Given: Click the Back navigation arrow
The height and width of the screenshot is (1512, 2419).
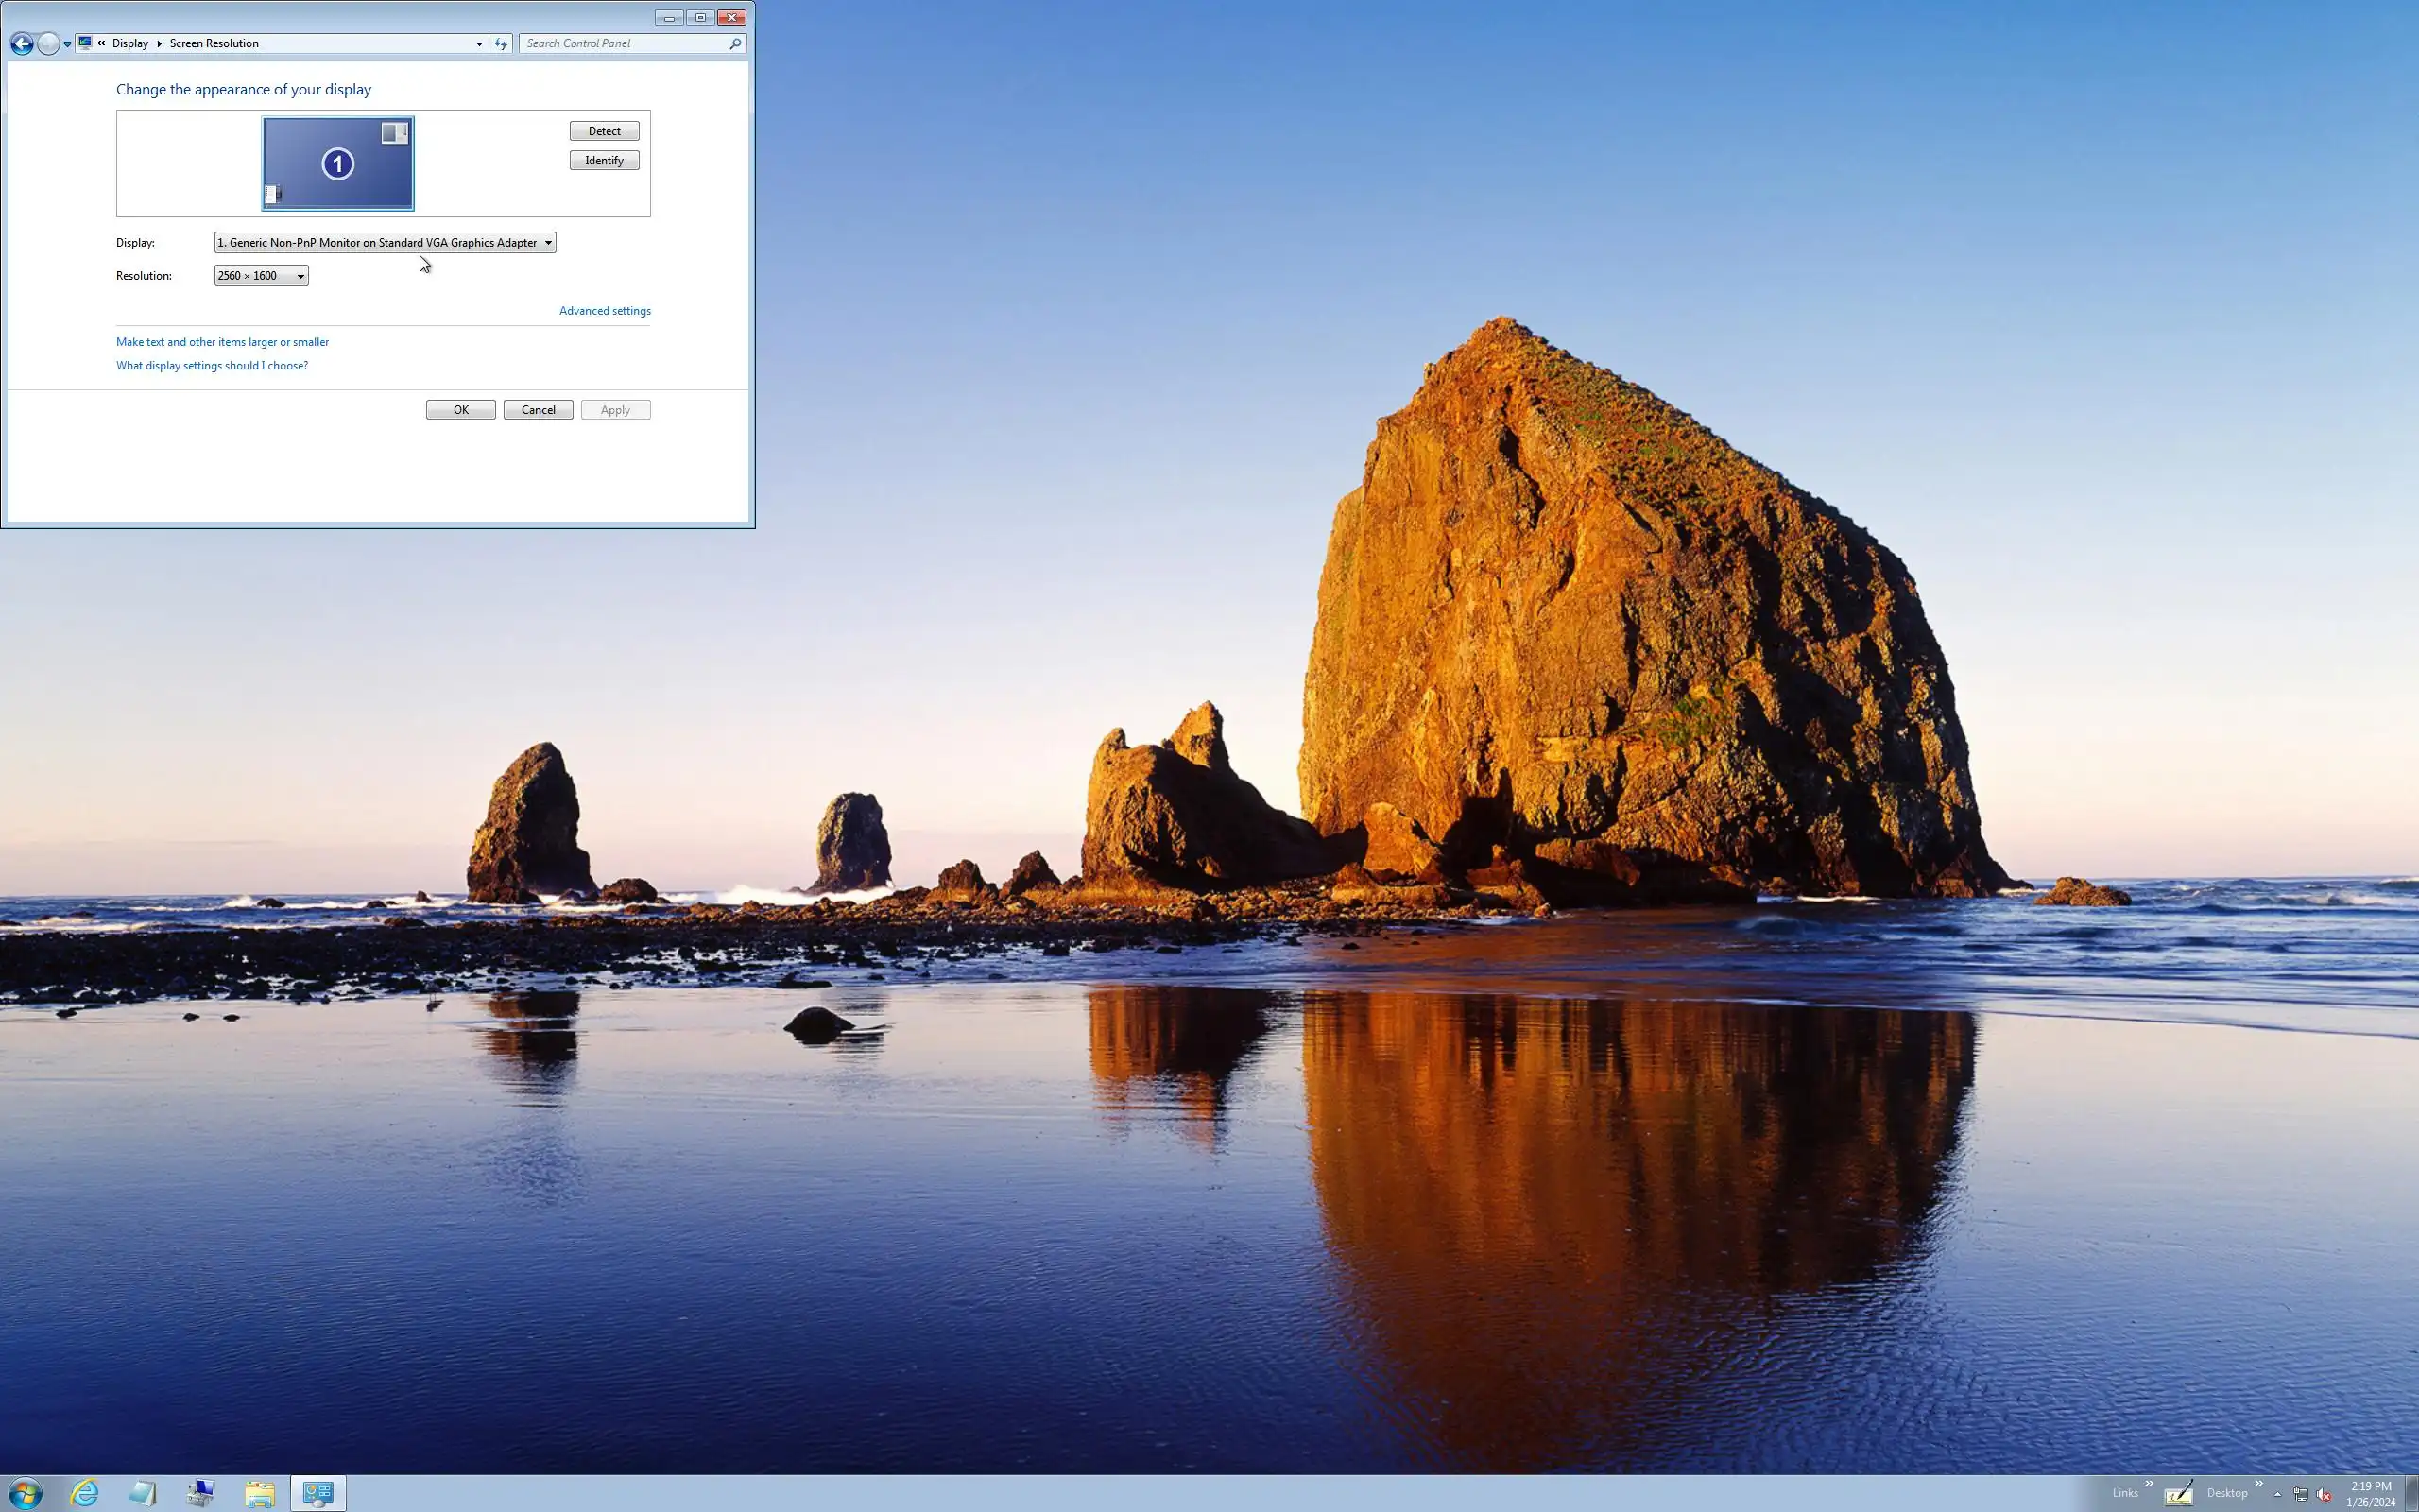Looking at the screenshot, I should click(x=21, y=43).
